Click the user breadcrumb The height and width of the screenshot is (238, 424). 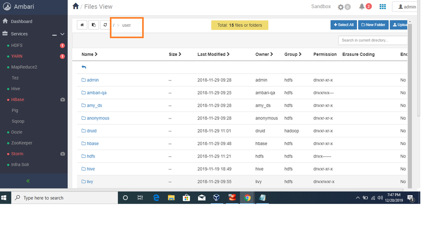126,25
